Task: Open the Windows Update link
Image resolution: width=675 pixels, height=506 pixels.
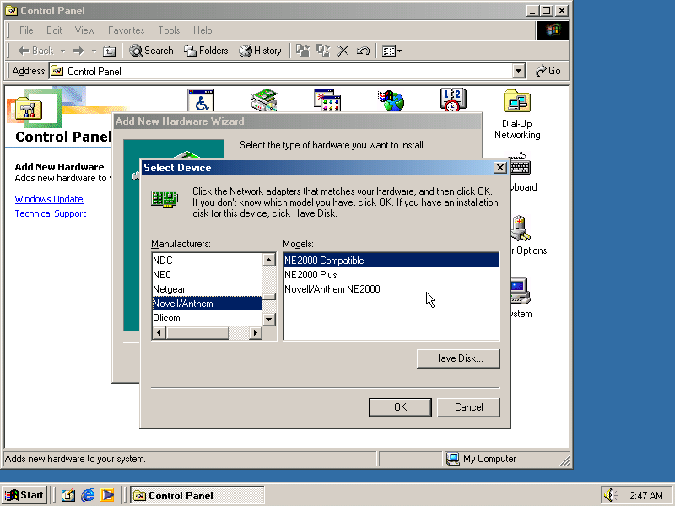Action: (49, 199)
